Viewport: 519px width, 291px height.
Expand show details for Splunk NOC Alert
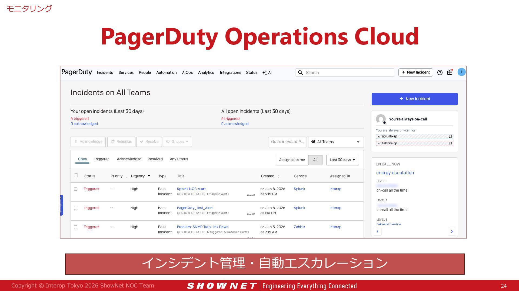tap(203, 194)
